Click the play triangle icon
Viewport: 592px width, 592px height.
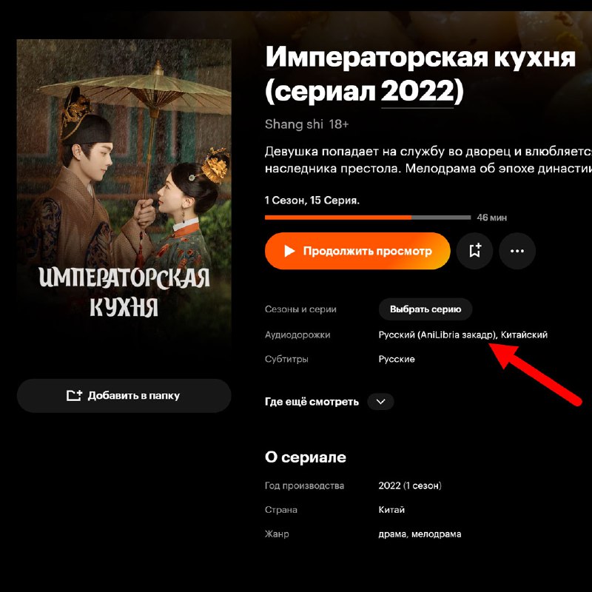[x=289, y=251]
